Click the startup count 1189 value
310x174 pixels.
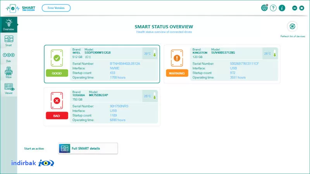pos(113,115)
